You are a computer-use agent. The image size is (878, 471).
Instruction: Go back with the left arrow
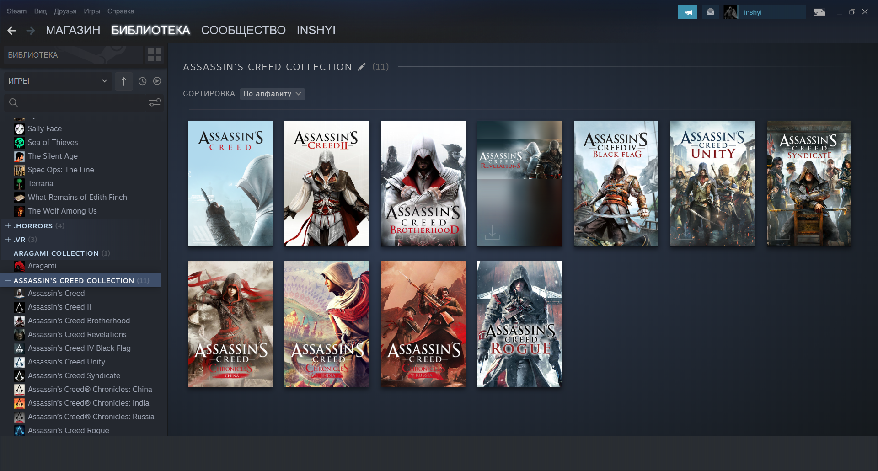[12, 31]
